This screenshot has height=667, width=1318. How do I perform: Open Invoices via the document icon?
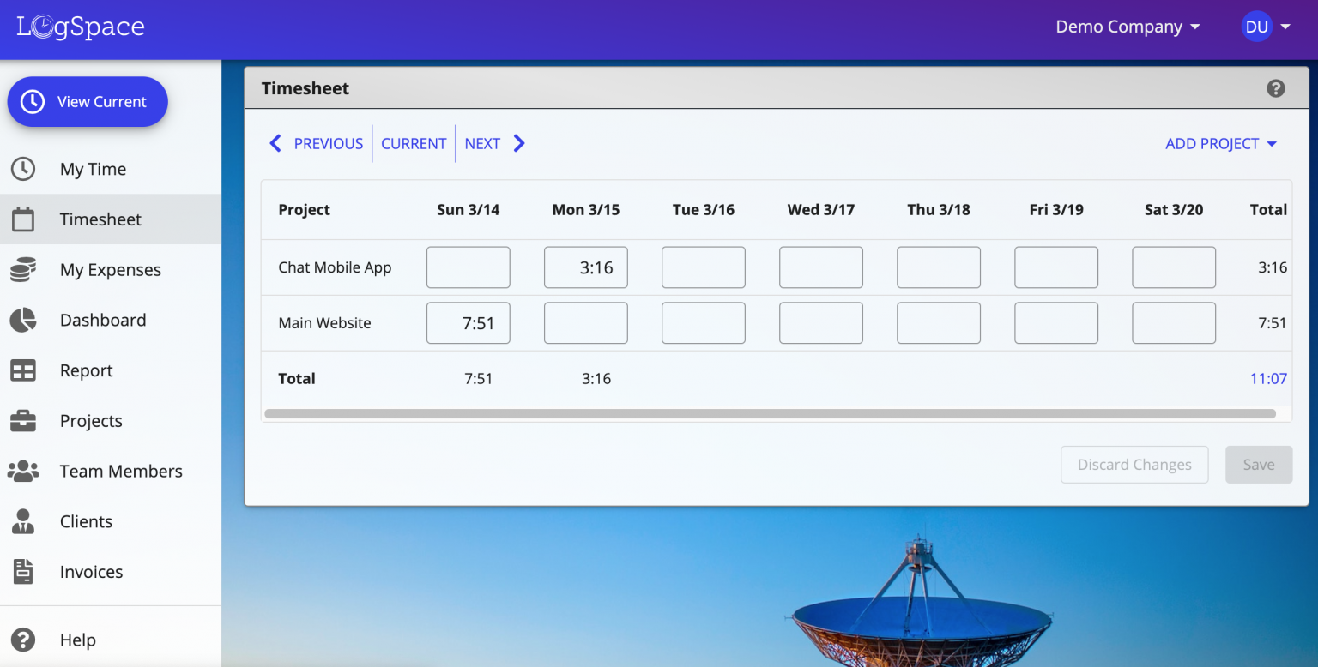(22, 572)
